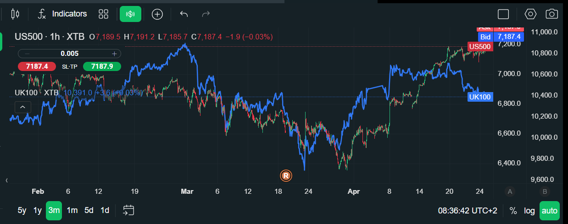Click the green 7187.9 buy button
This screenshot has width=568, height=224.
point(102,66)
